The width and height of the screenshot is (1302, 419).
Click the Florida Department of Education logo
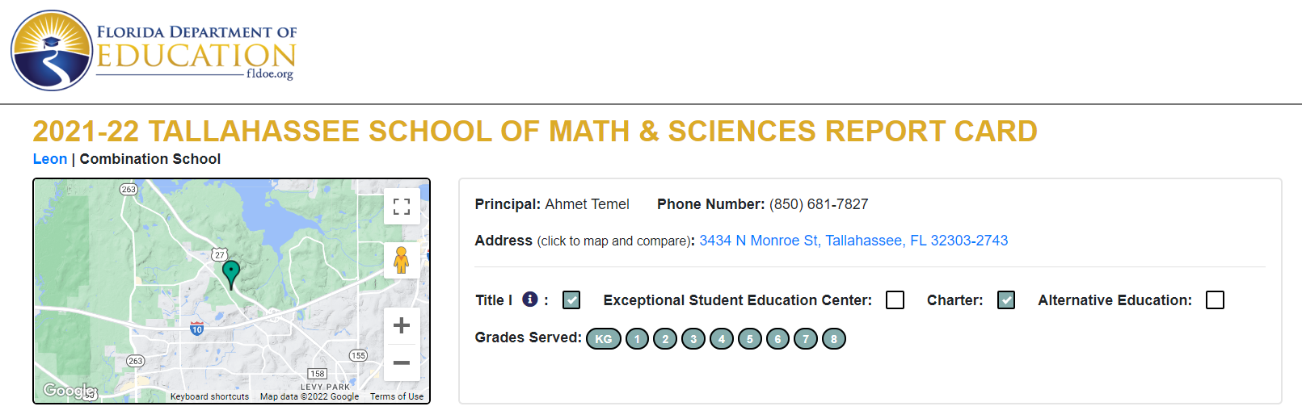click(154, 50)
